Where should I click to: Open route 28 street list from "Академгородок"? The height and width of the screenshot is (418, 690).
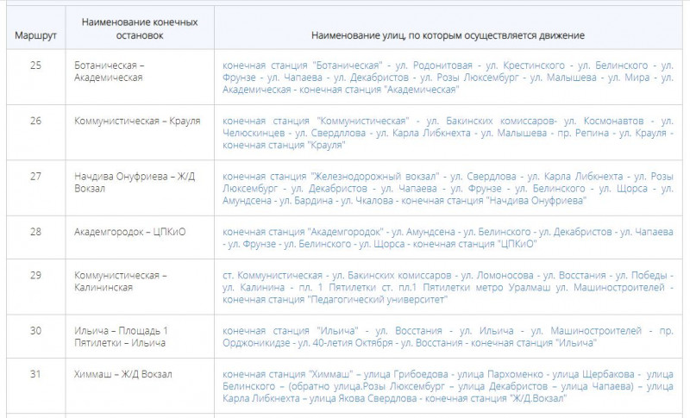tap(447, 238)
